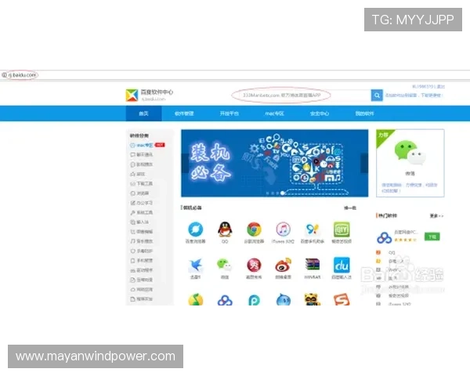Open the office-study category with pencil icon
This screenshot has height=376, width=470.
coord(142,203)
